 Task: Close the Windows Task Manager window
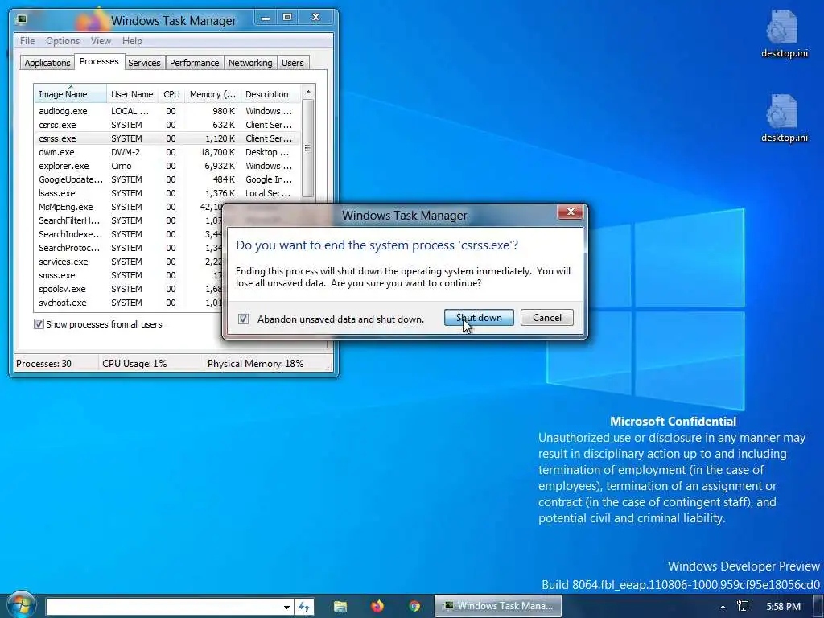(x=315, y=18)
